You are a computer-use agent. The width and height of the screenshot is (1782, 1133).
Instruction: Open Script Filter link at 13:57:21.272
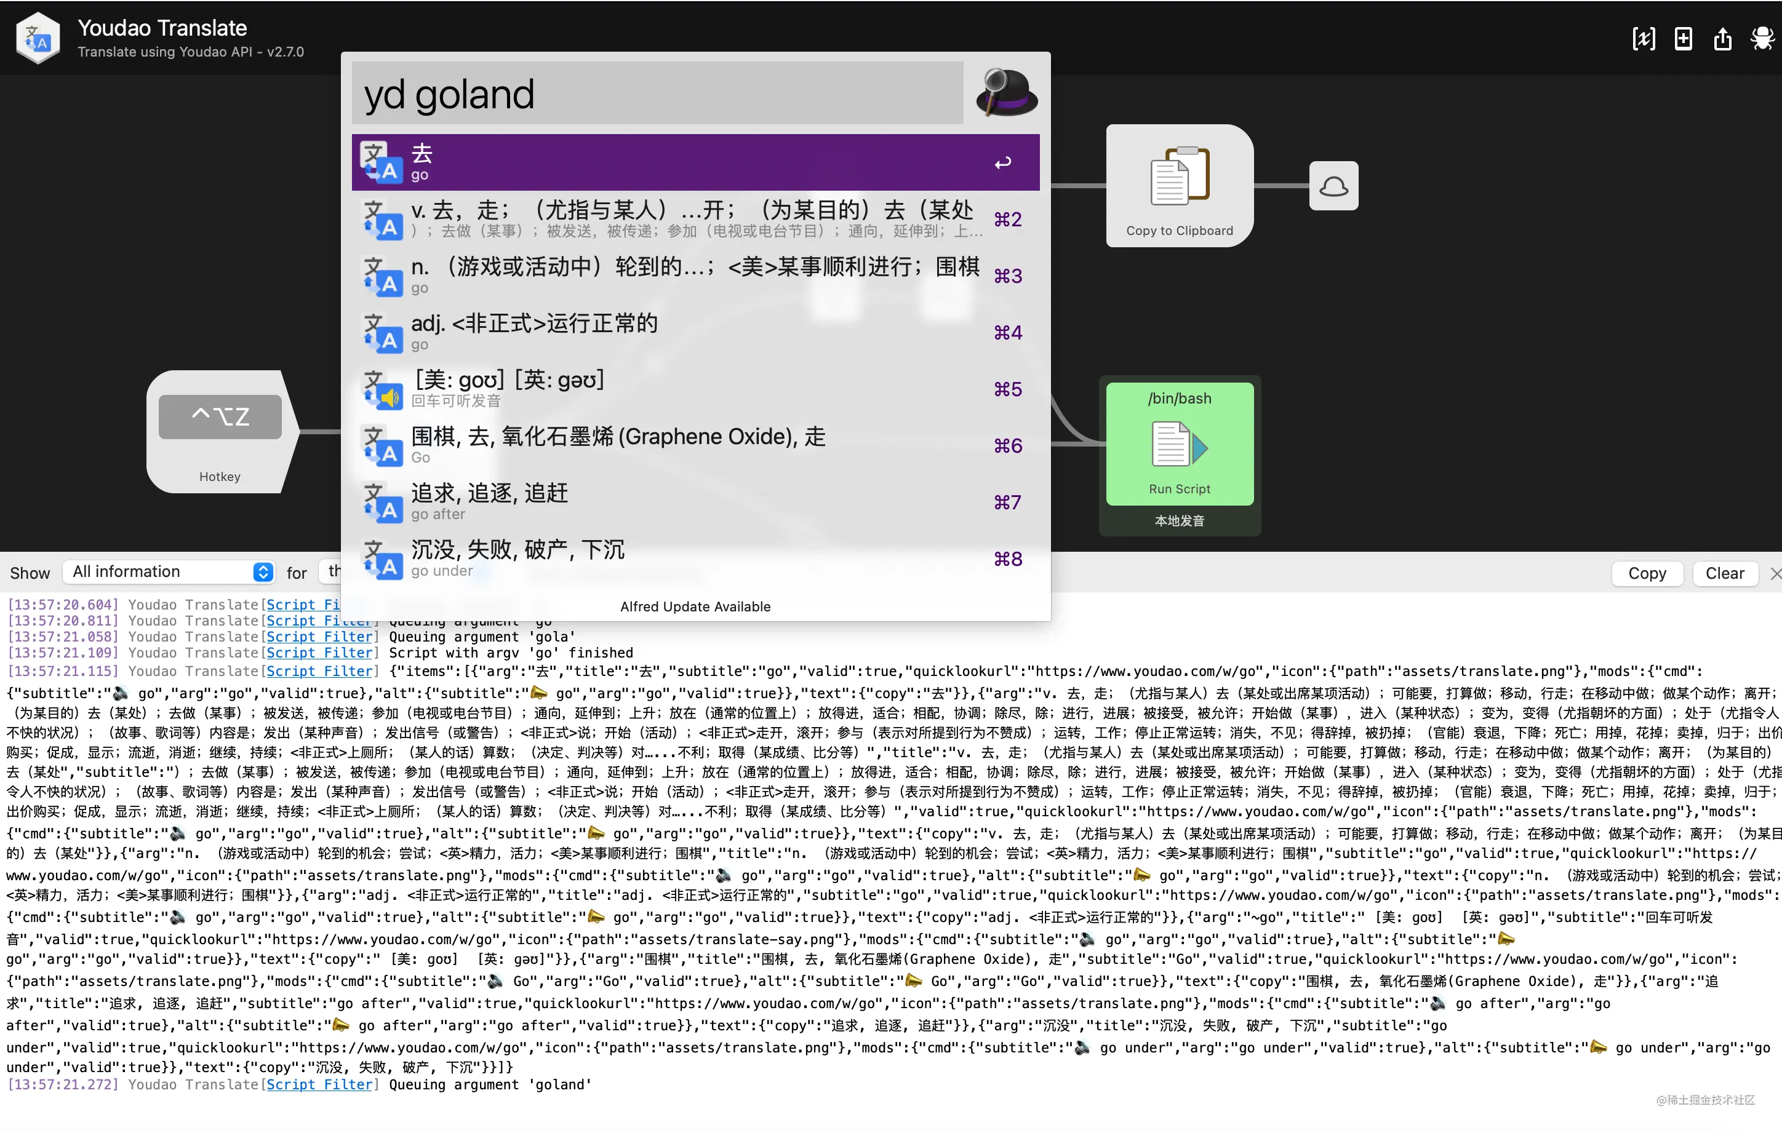pos(319,1085)
